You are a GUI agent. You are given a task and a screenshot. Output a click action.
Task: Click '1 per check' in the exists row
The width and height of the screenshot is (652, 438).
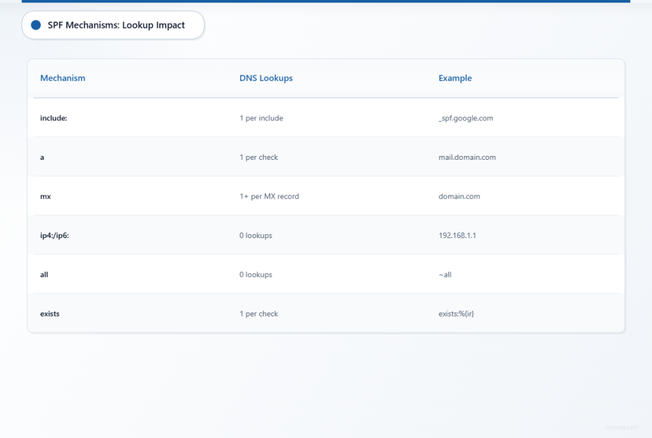[x=259, y=314]
